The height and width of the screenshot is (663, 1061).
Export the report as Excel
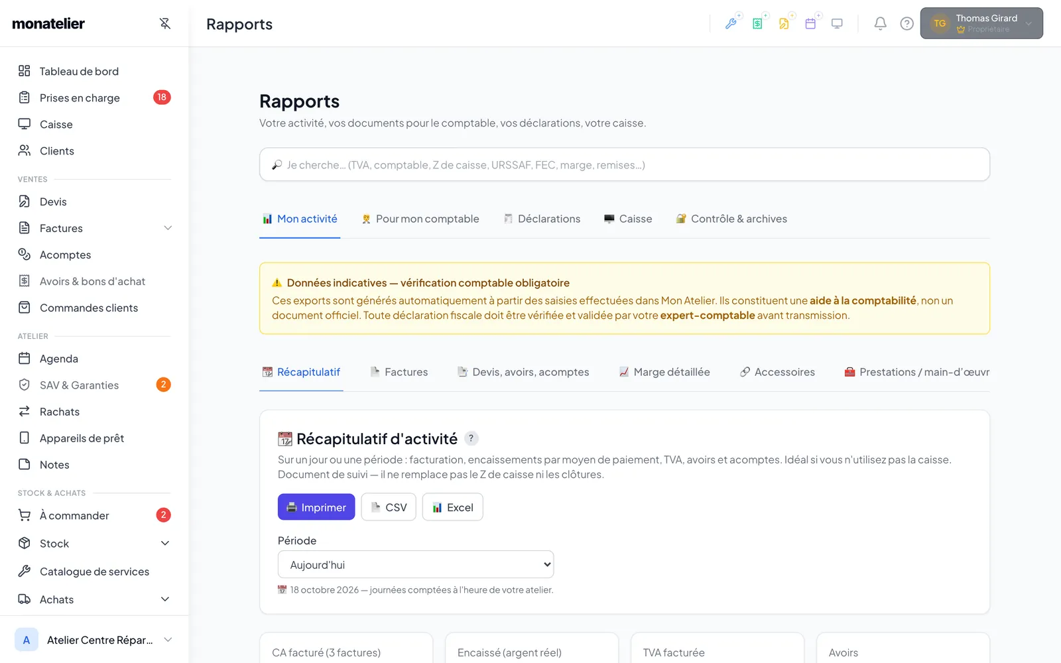pos(453,507)
